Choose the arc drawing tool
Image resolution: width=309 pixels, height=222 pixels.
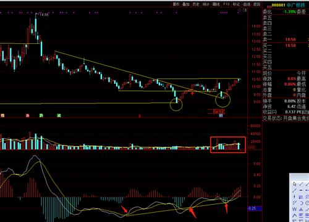pos(302,203)
